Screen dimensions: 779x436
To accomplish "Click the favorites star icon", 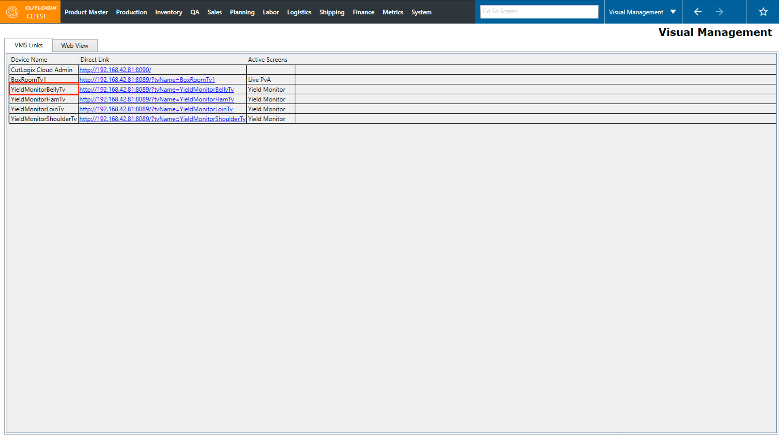I will click(x=763, y=12).
